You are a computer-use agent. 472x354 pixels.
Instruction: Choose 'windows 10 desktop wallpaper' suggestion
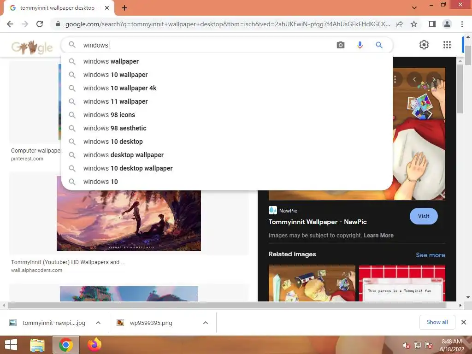click(x=227, y=168)
